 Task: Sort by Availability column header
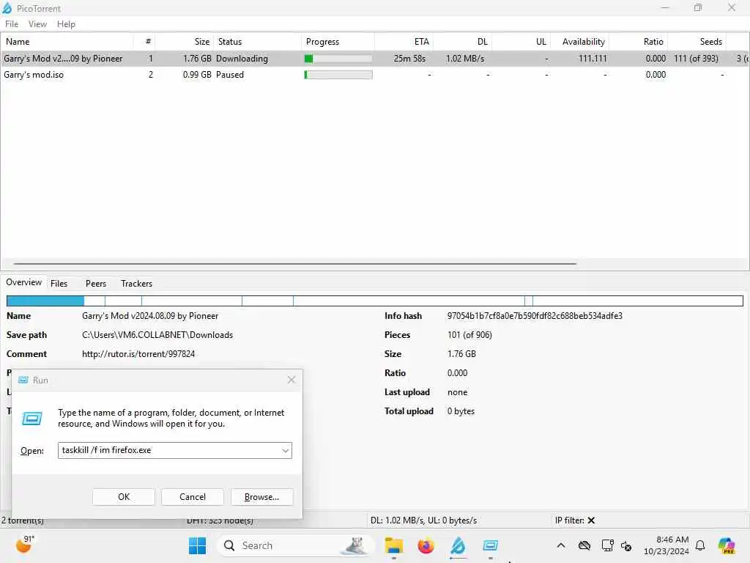(x=579, y=42)
